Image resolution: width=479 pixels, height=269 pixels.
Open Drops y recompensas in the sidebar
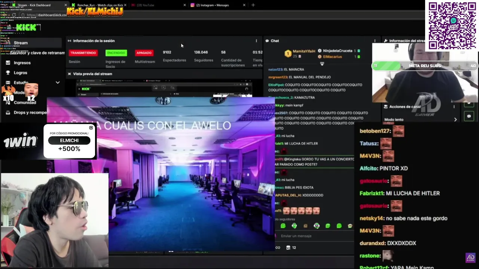30,112
